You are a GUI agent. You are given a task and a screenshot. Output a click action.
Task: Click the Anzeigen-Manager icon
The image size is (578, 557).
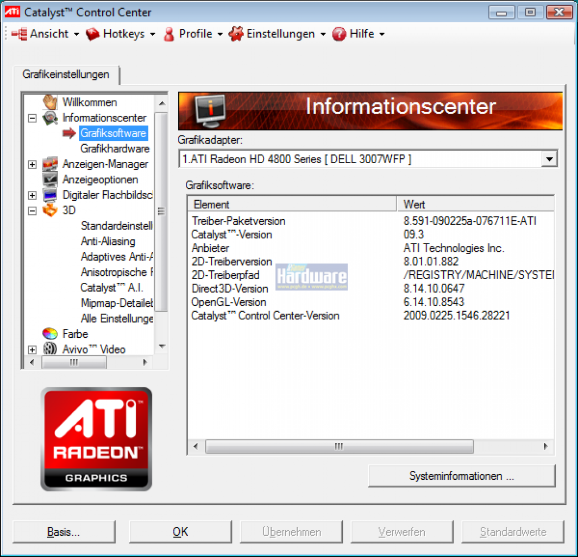click(50, 164)
